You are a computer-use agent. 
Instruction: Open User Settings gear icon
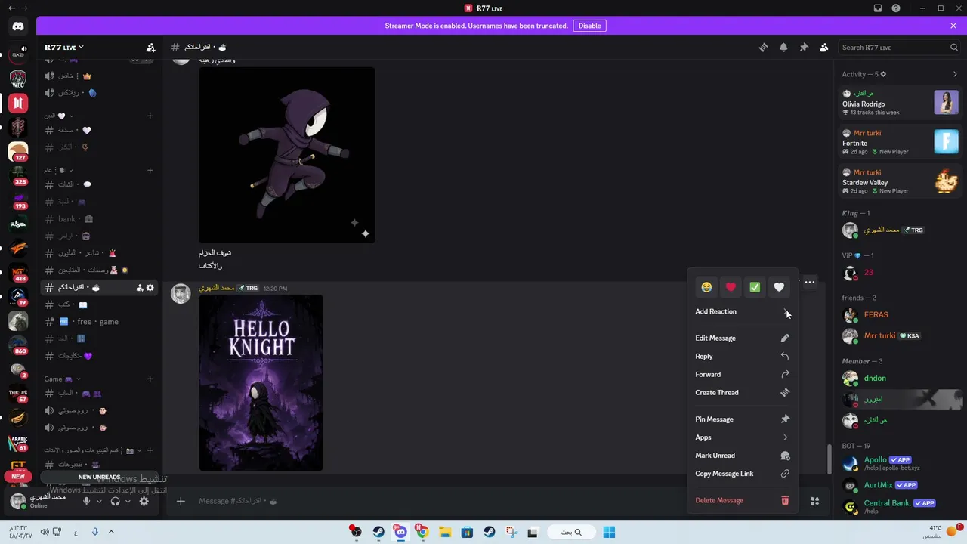144,501
